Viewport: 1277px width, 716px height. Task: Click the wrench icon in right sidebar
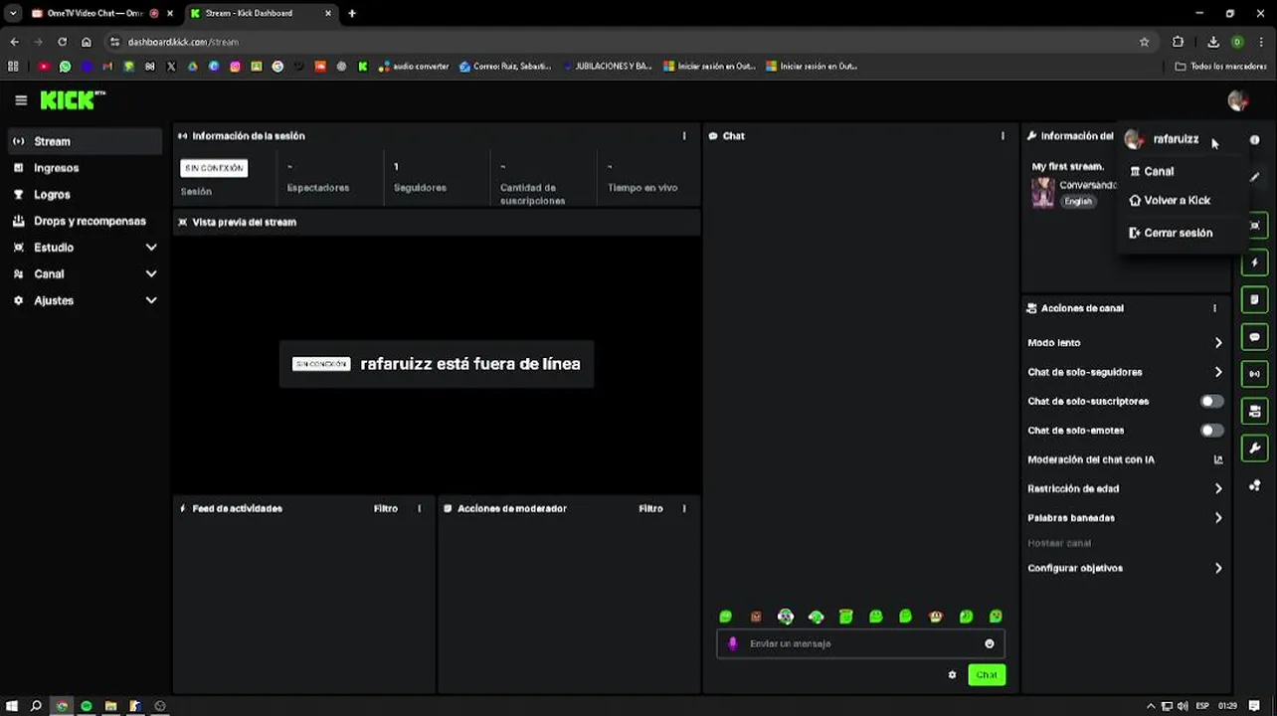1254,448
